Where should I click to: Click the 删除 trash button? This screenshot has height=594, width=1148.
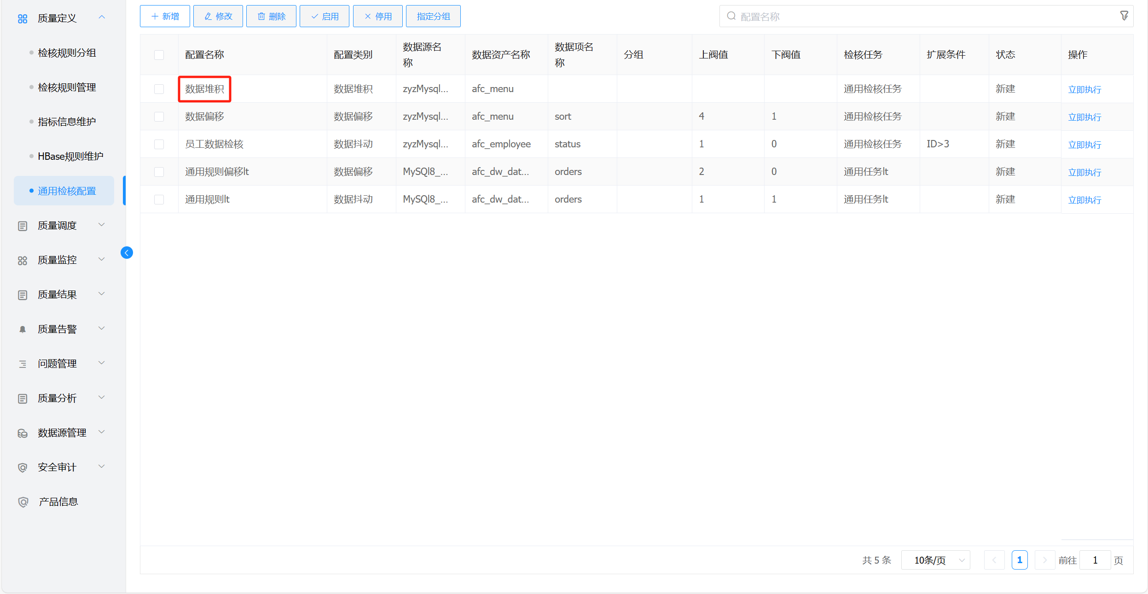(271, 17)
